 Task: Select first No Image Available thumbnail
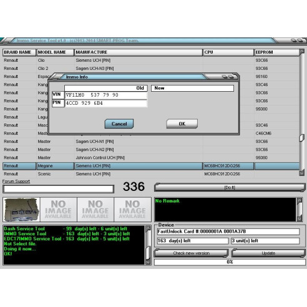(58, 210)
